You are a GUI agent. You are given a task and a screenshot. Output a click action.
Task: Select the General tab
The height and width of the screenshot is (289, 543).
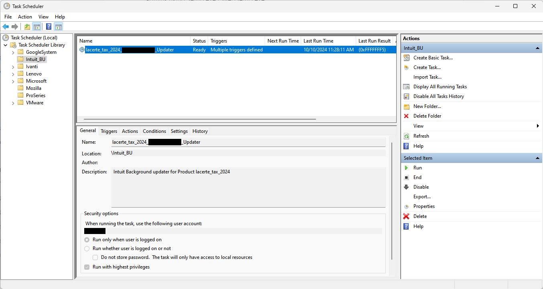coord(88,130)
